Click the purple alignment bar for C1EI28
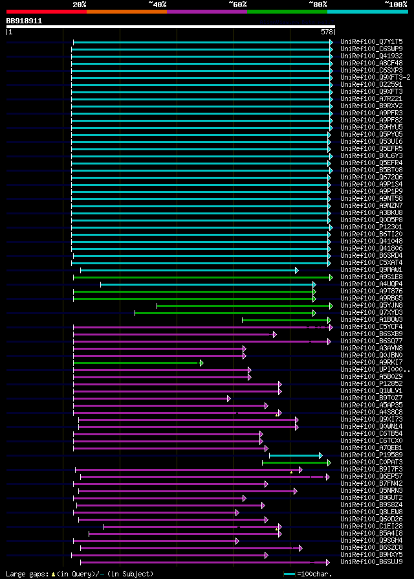Viewport: 414px width, 579px height. pyautogui.click(x=192, y=527)
